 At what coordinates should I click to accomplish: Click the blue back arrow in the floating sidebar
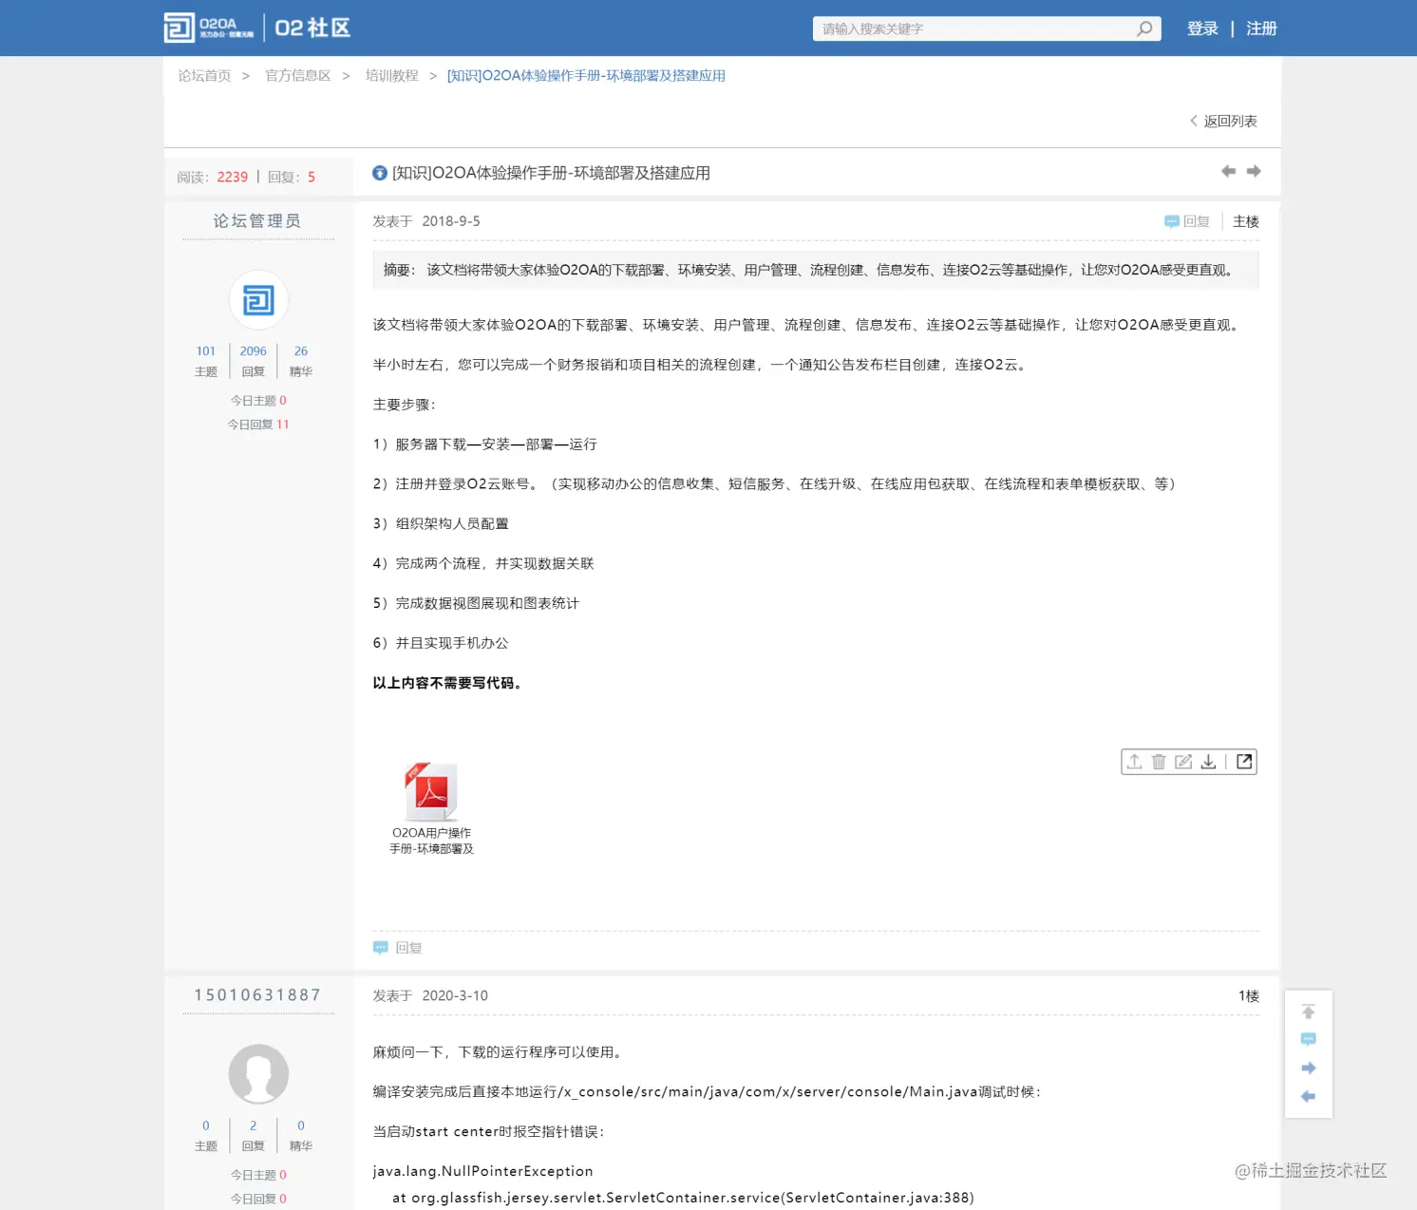(x=1308, y=1096)
